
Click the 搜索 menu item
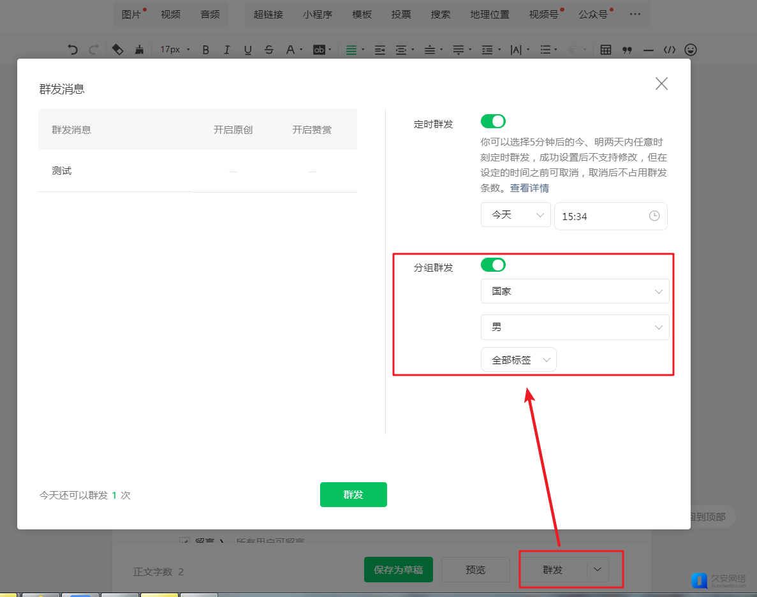[440, 15]
